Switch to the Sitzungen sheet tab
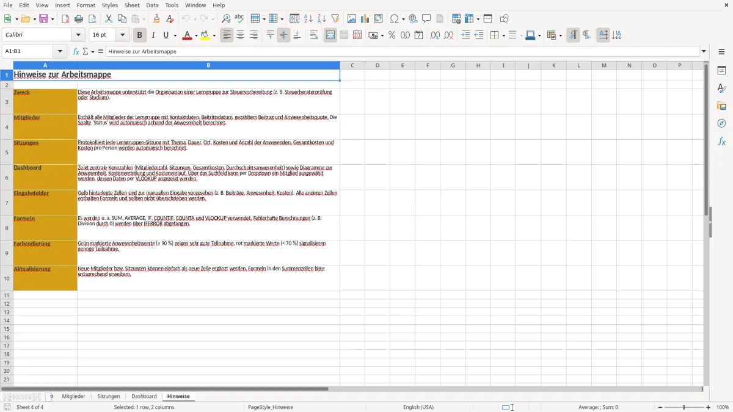733x412 pixels. pos(109,396)
